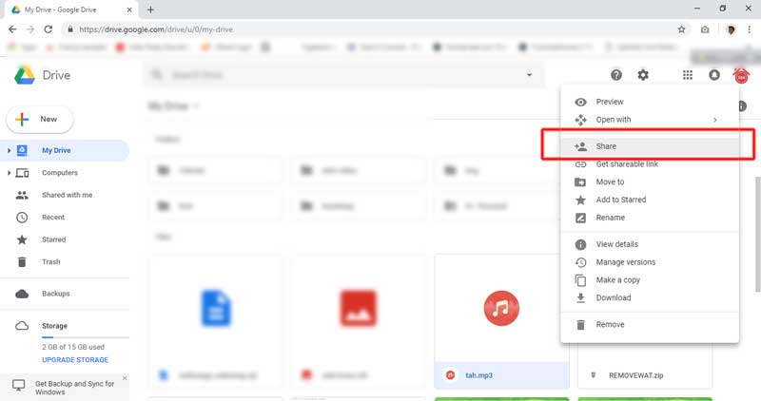
Task: Click the Backups cloud icon
Action: [22, 294]
